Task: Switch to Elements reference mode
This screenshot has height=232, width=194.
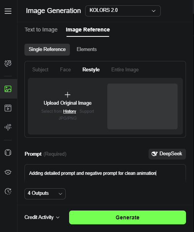Action: 87,49
